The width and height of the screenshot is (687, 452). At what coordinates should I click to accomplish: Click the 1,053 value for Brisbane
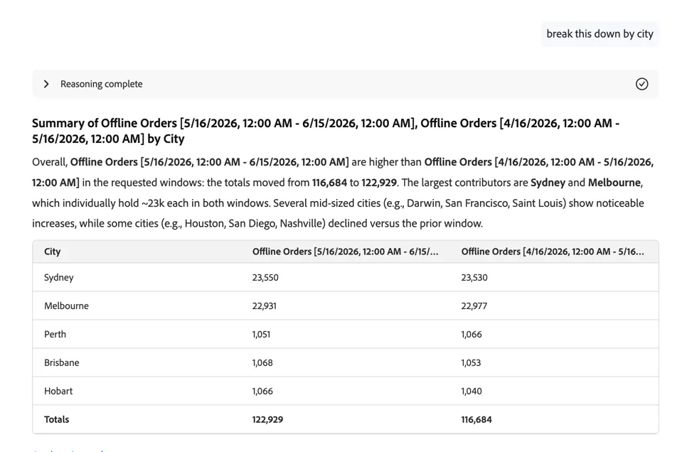click(471, 362)
